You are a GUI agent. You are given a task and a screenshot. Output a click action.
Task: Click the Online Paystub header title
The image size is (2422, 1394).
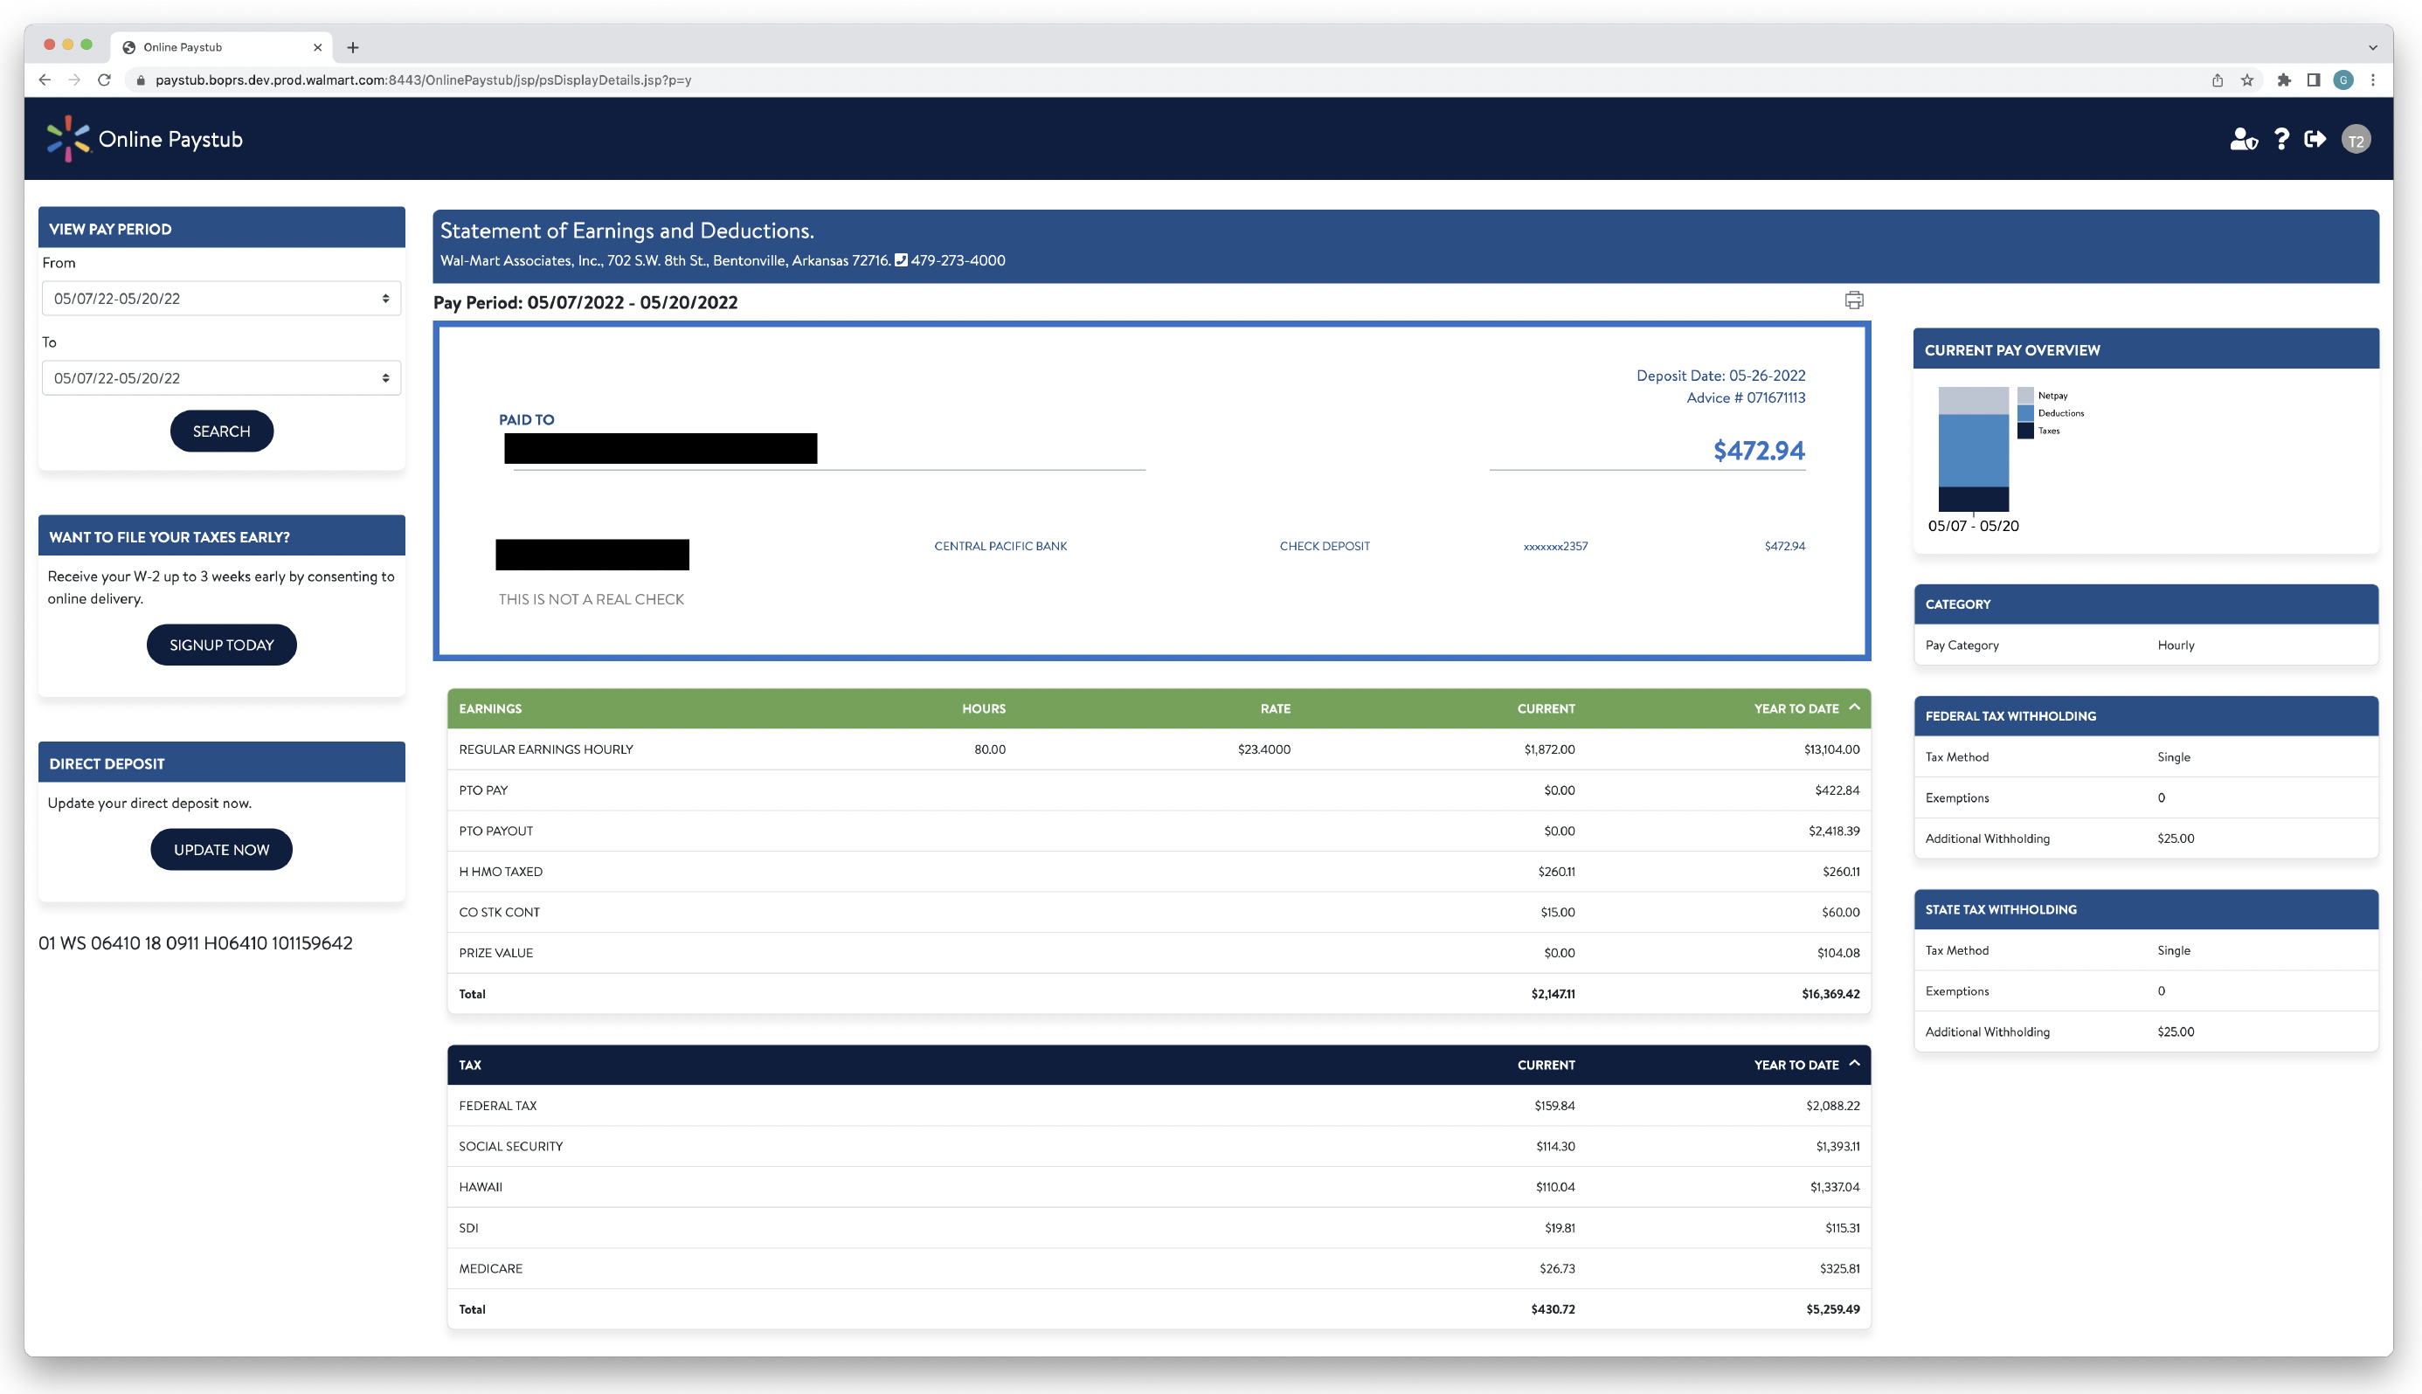pos(170,140)
